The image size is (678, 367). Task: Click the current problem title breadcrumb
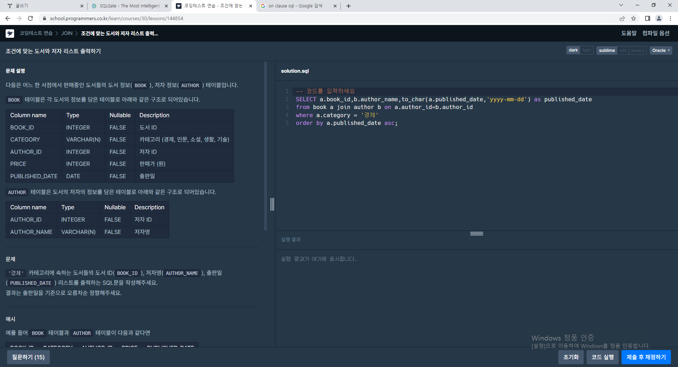(119, 33)
